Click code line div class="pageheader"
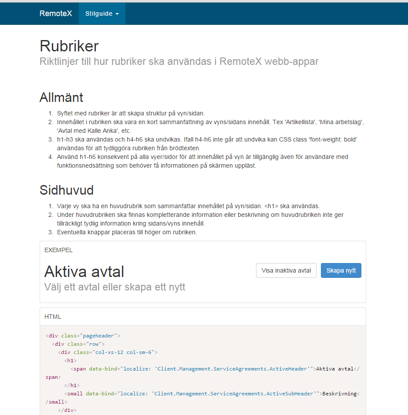 pyautogui.click(x=83, y=336)
